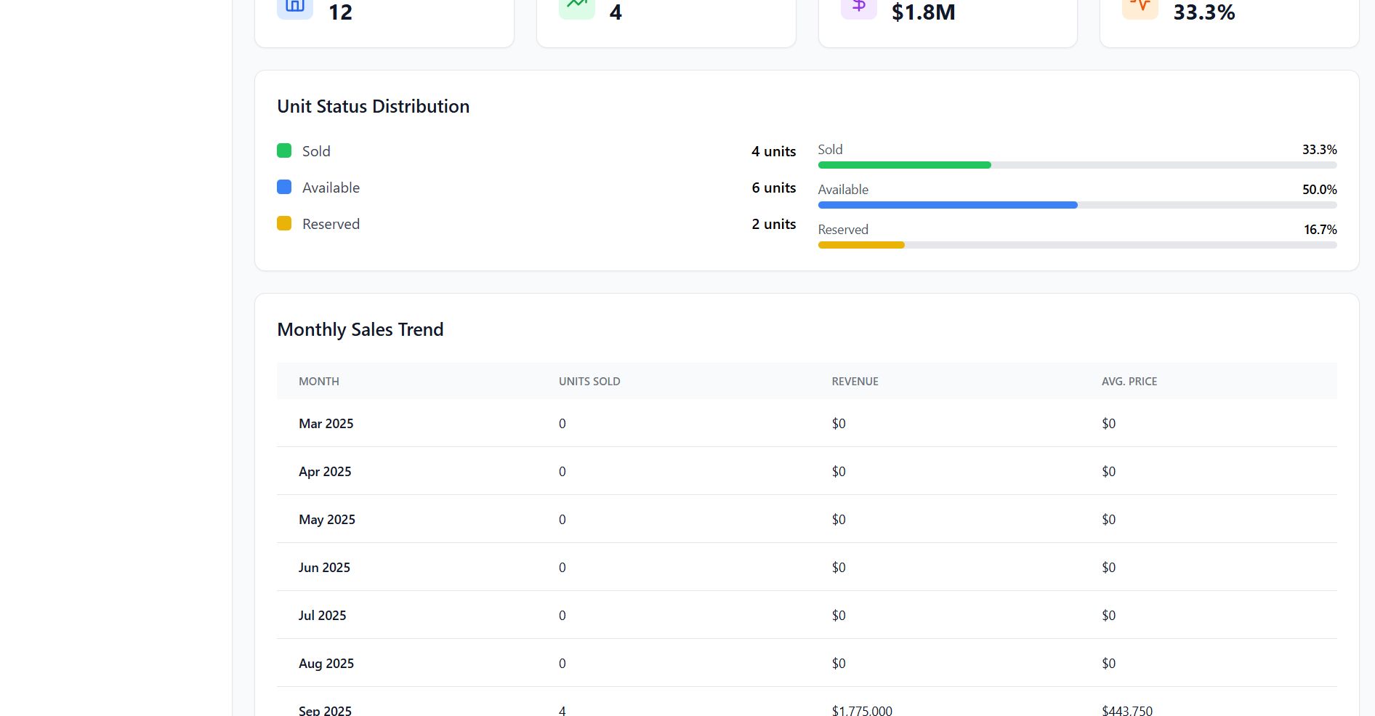This screenshot has width=1375, height=716.
Task: Click the UNITS SOLD column header
Action: 589,382
